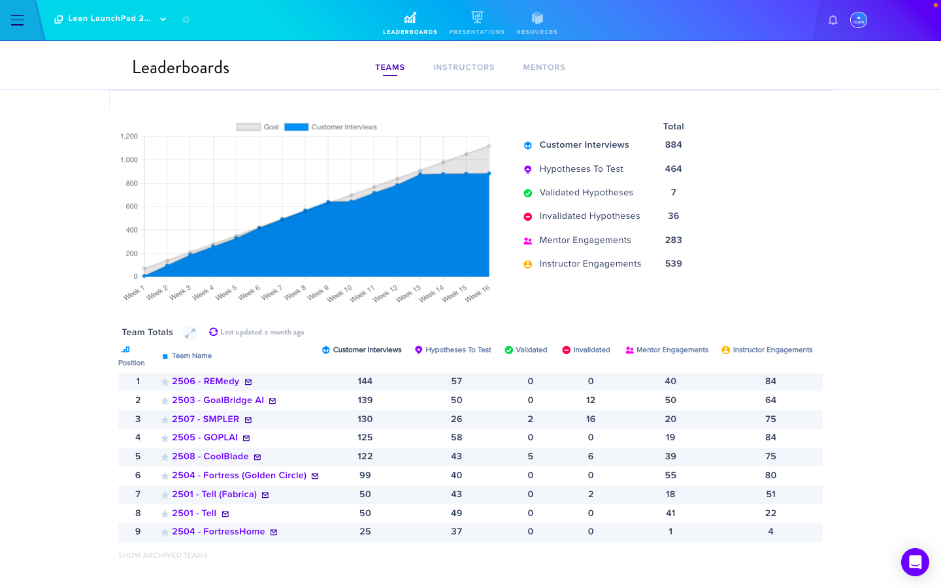
Task: Message team 2507 - SMPLER envelope icon
Action: pyautogui.click(x=248, y=420)
